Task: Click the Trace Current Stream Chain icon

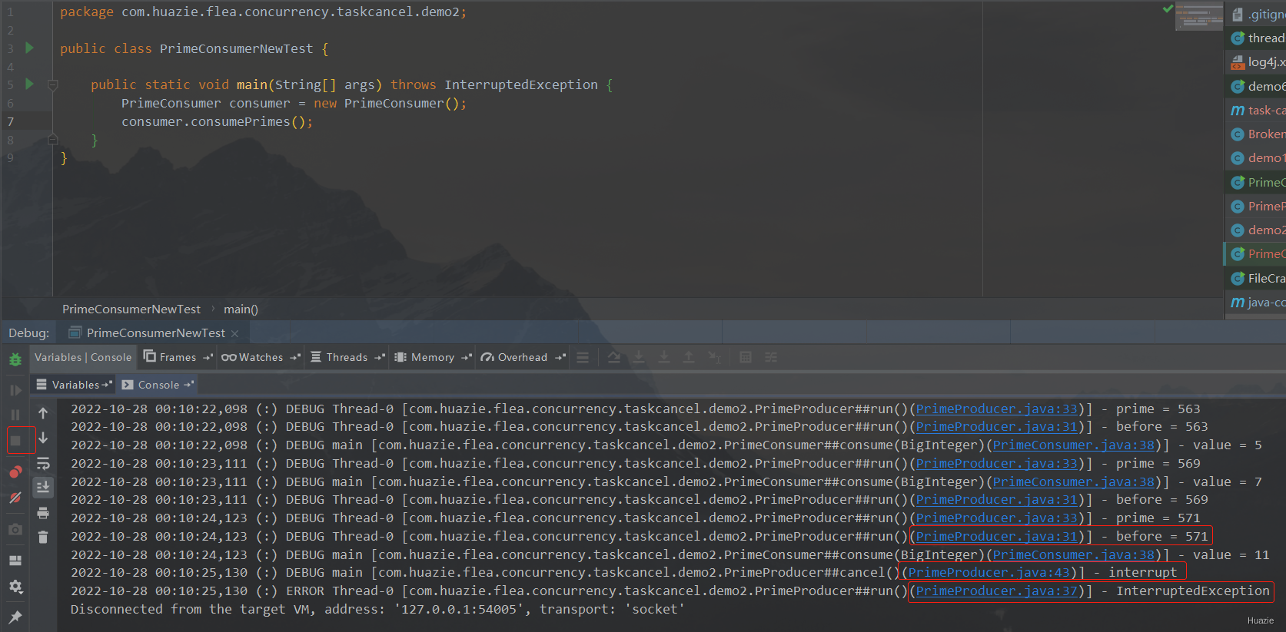Action: (771, 357)
